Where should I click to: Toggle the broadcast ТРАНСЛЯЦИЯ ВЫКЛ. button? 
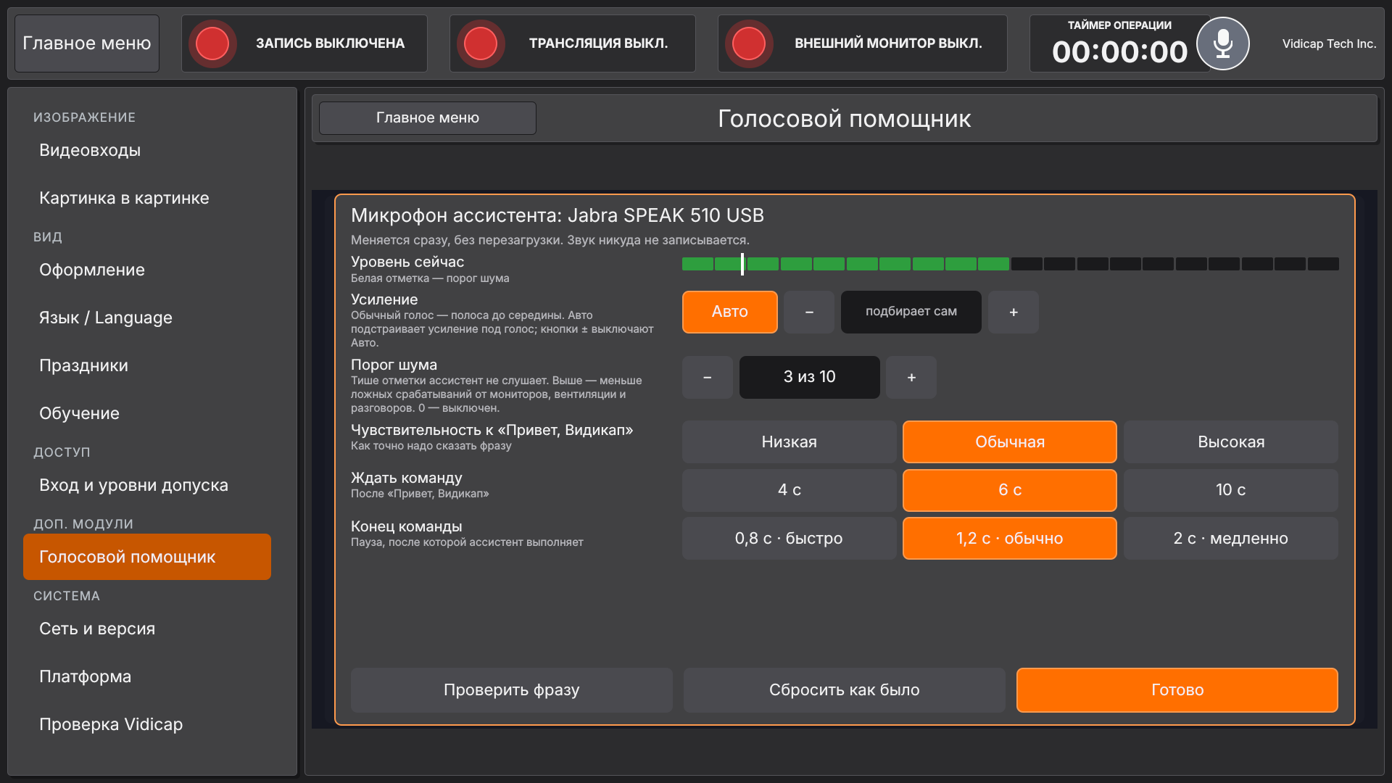(x=572, y=43)
